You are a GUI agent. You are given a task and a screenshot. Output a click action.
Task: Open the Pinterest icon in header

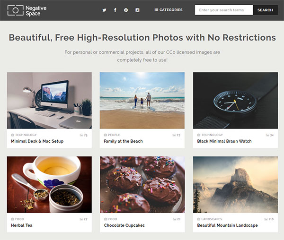pos(126,10)
